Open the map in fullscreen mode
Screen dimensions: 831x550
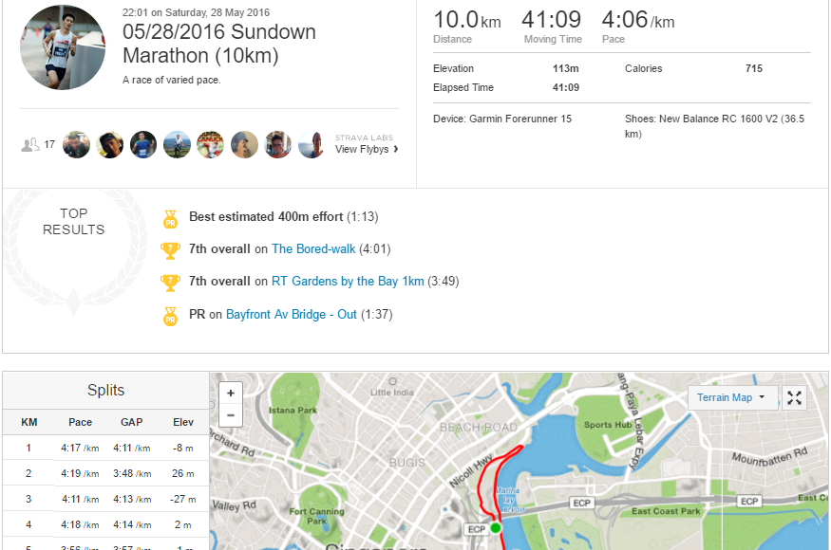794,397
